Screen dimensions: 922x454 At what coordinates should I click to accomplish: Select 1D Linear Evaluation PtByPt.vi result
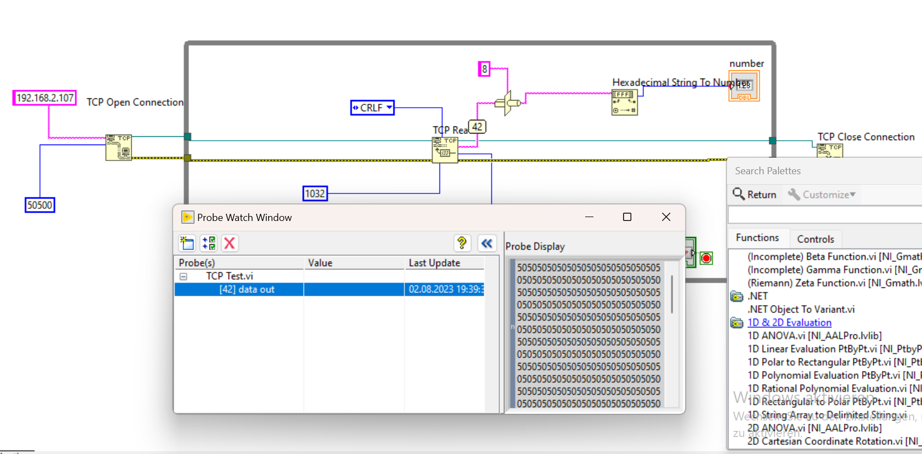click(834, 349)
